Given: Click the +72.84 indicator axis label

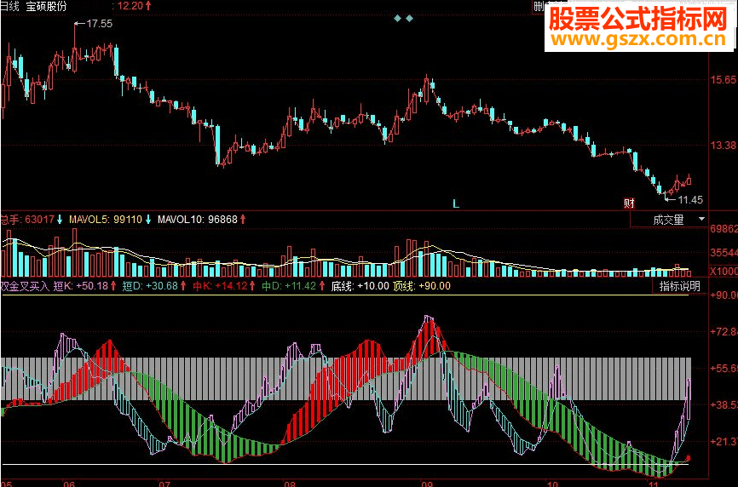Looking at the screenshot, I should (x=724, y=332).
